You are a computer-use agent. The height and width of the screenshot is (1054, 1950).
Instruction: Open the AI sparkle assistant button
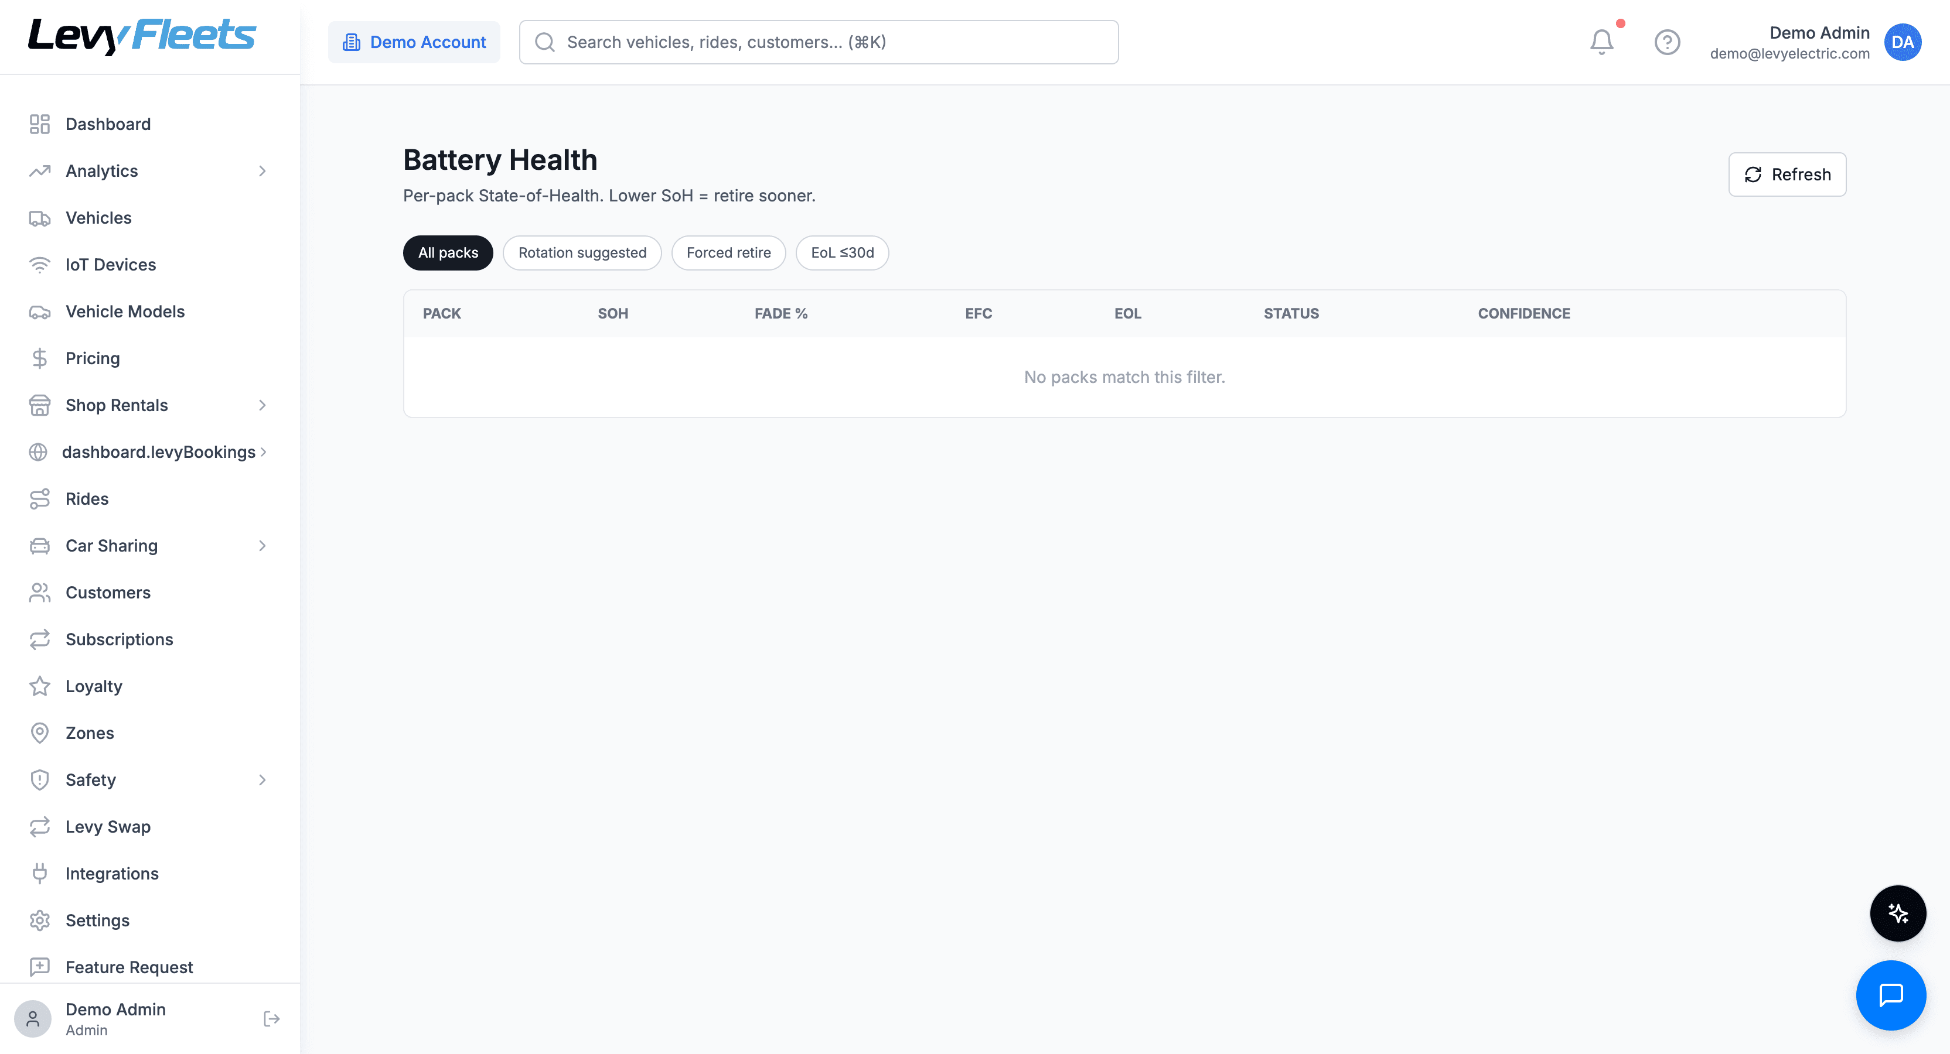[x=1898, y=913]
